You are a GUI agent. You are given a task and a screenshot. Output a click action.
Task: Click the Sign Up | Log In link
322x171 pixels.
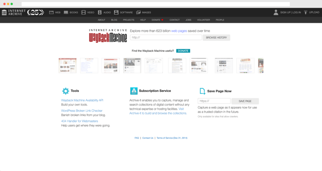[290, 13]
